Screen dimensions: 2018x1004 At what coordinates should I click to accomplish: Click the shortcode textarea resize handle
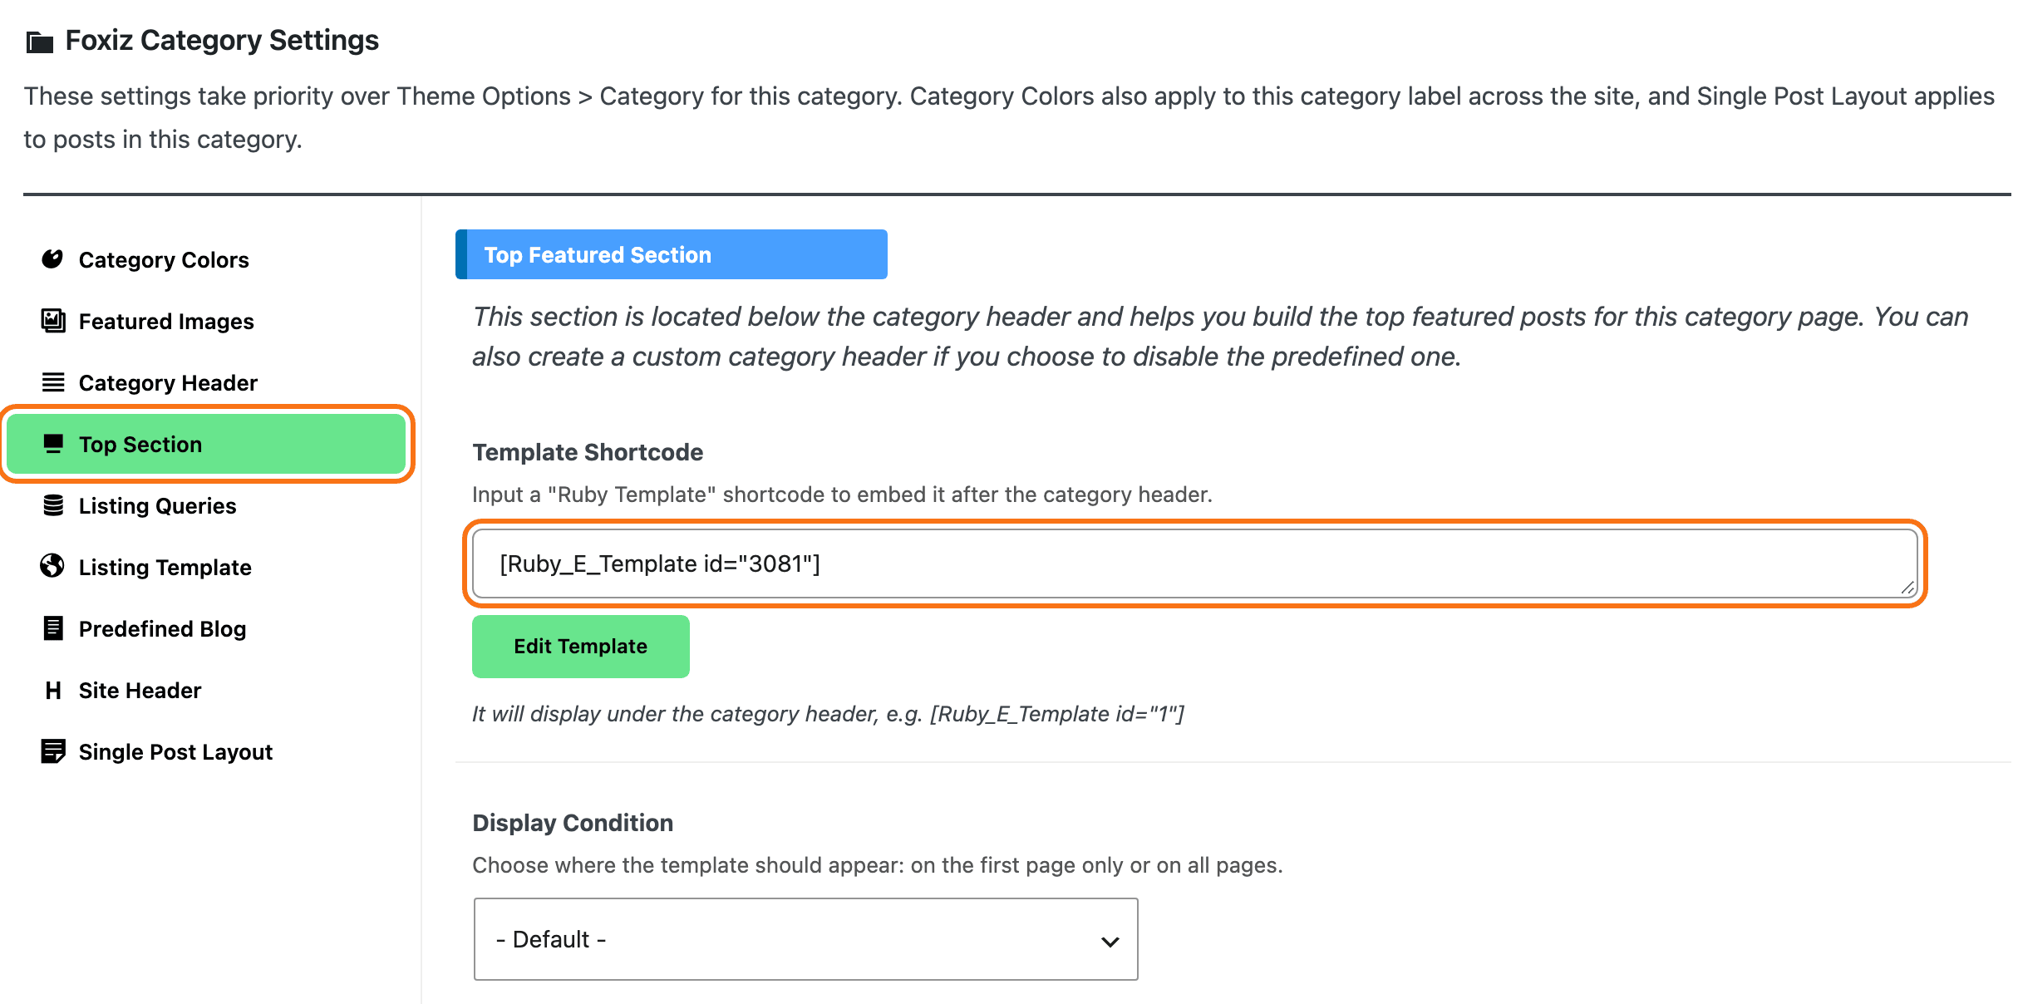(x=1907, y=588)
